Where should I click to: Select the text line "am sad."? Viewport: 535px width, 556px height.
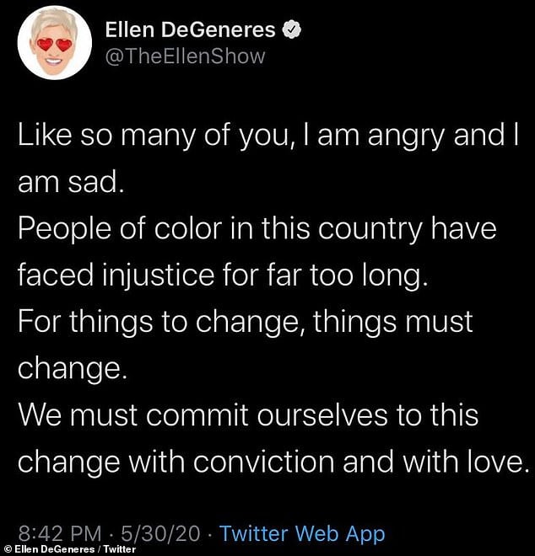pyautogui.click(x=71, y=183)
